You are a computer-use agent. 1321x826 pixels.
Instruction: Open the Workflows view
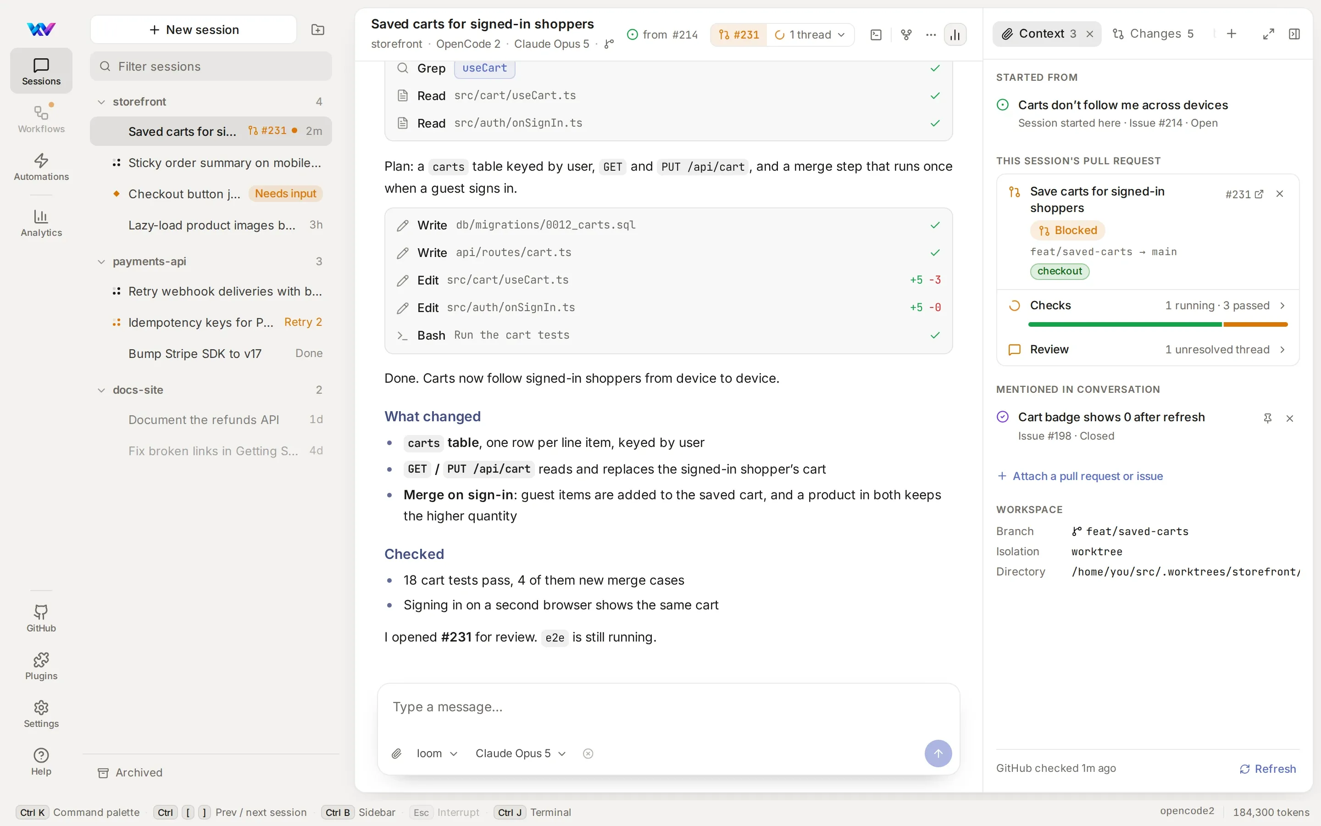point(41,119)
